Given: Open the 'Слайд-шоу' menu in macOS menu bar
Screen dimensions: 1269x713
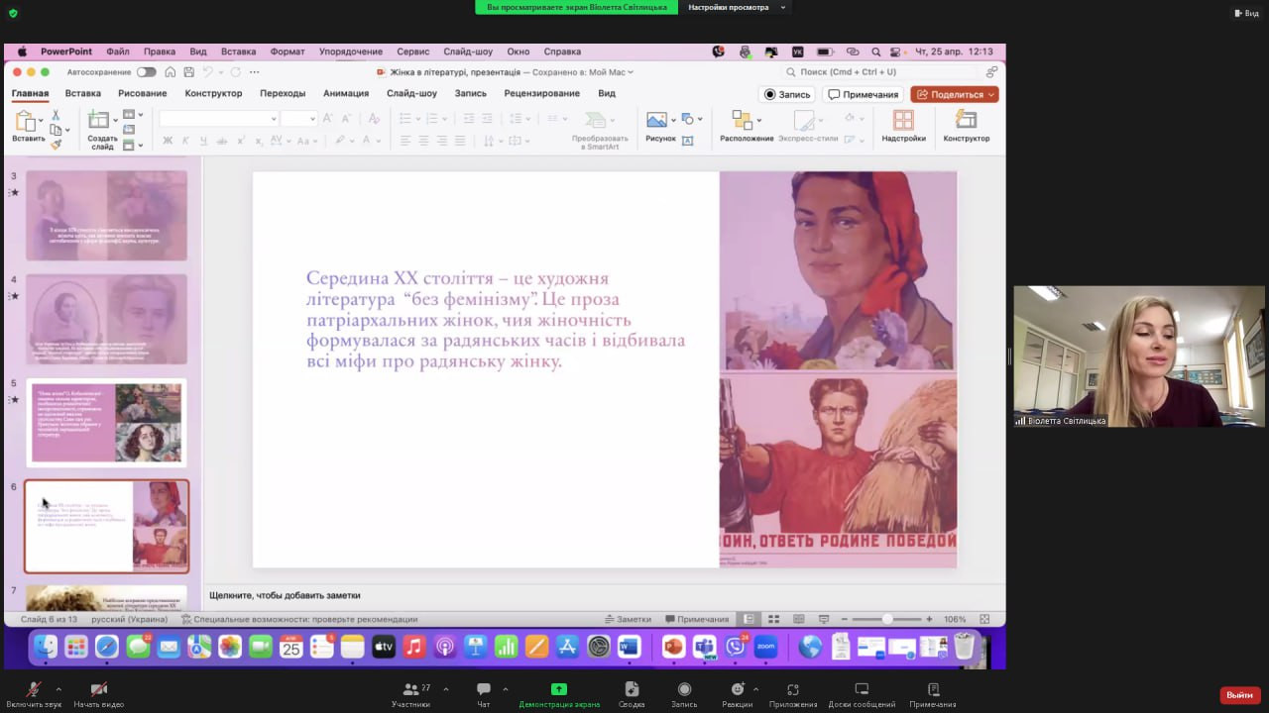Looking at the screenshot, I should (468, 51).
